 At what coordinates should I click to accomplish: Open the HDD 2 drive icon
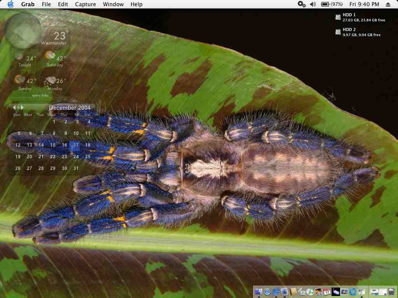(338, 32)
